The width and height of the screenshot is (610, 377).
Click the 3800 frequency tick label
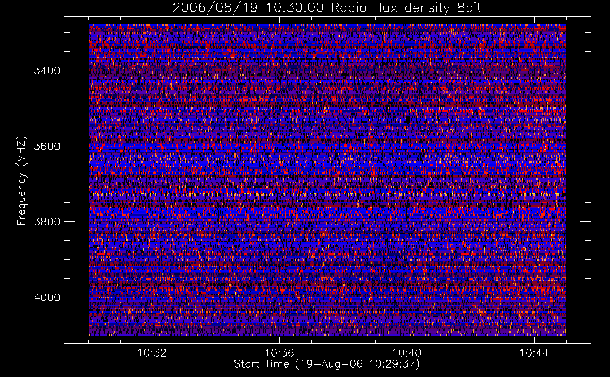pos(47,221)
